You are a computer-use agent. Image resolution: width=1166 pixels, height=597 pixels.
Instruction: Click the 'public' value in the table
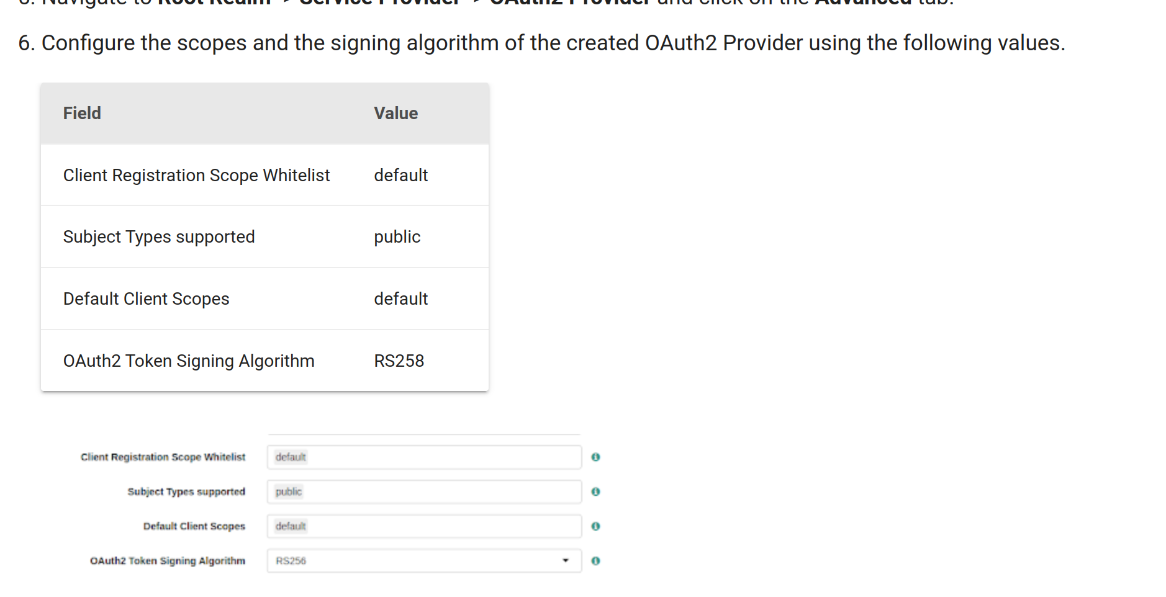coord(397,237)
